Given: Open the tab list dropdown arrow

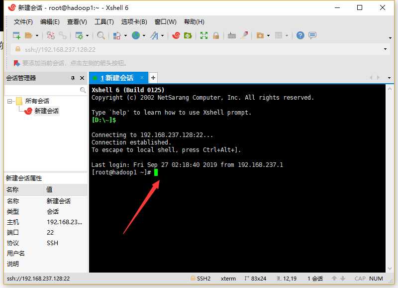Looking at the screenshot, I should [390, 78].
